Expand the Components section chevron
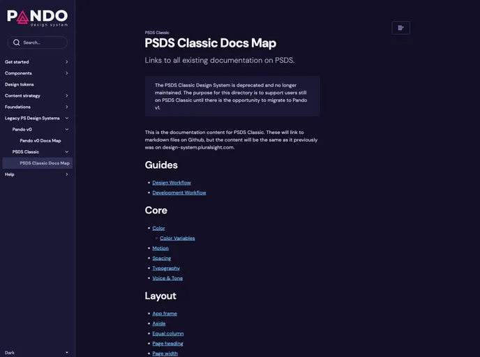480x357 pixels. pyautogui.click(x=67, y=73)
